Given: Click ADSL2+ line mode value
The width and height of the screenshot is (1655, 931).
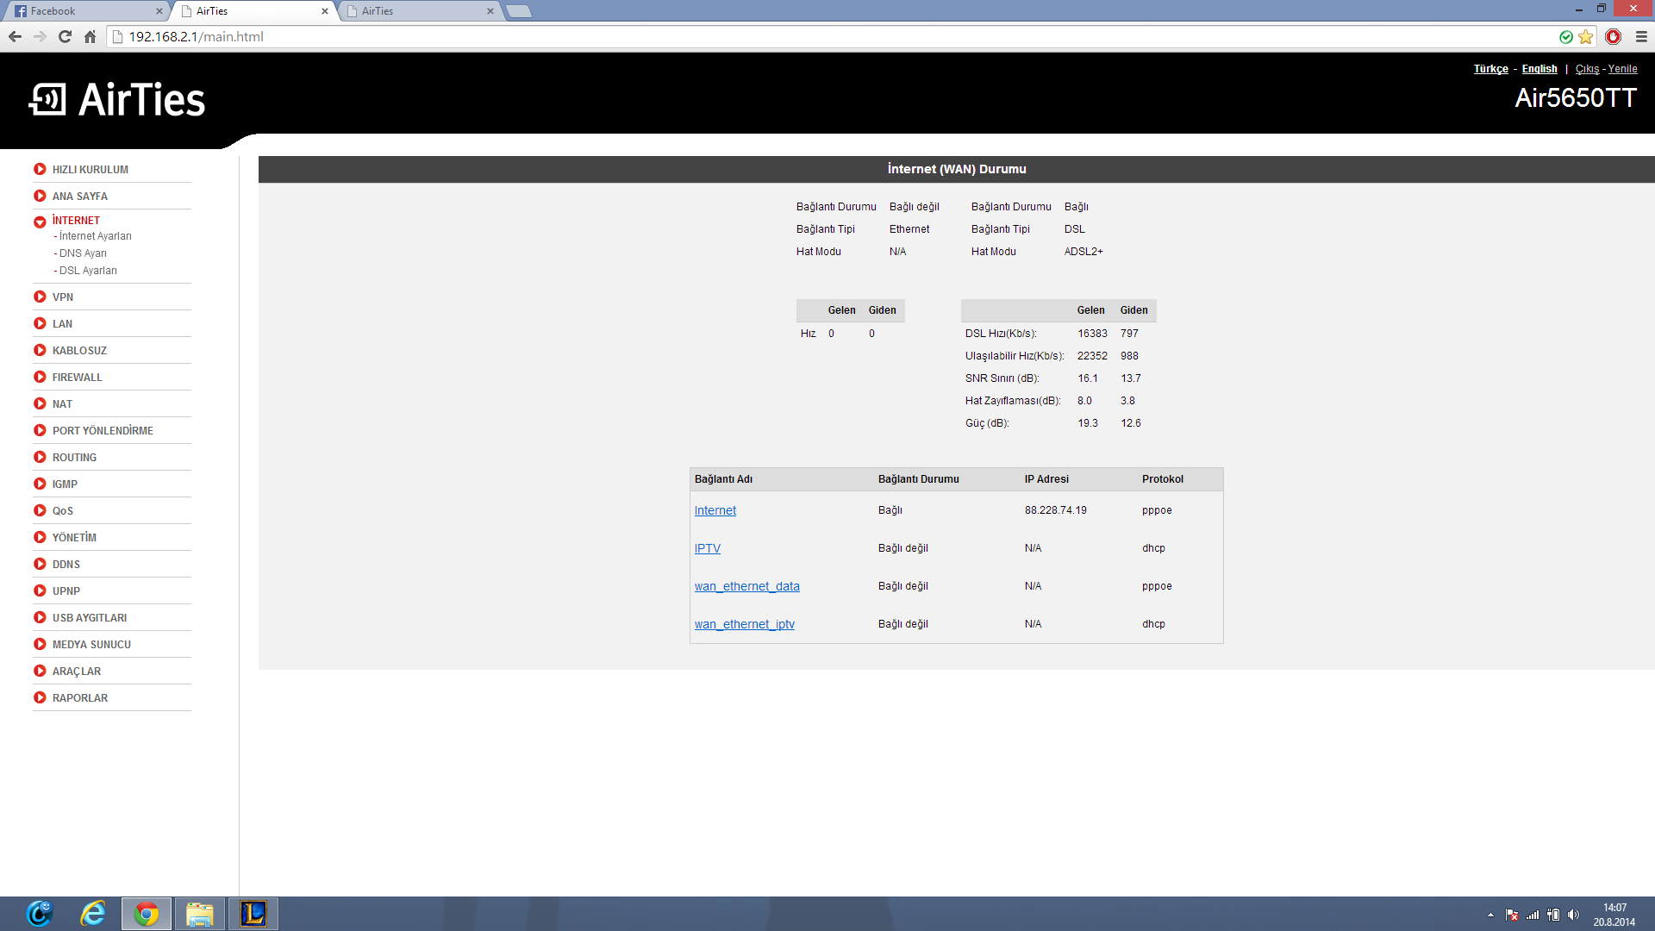Looking at the screenshot, I should (1084, 252).
